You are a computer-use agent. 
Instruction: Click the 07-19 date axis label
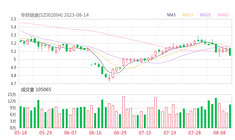pos(170,133)
